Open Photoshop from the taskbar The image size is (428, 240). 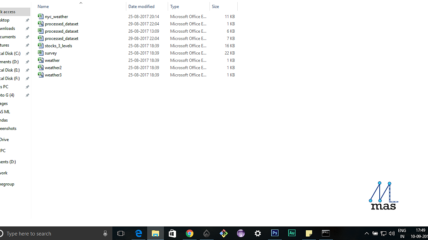275,233
